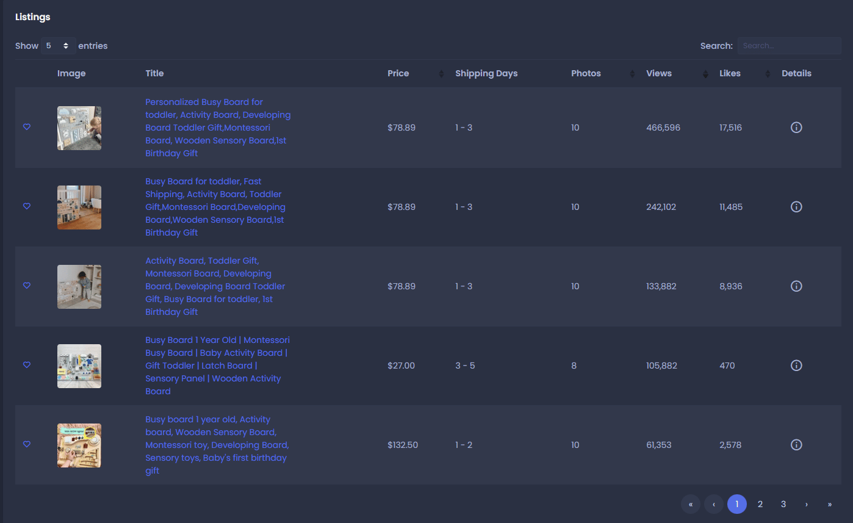Click thumbnail of Personalized Busy Board listing
853x523 pixels.
[79, 128]
